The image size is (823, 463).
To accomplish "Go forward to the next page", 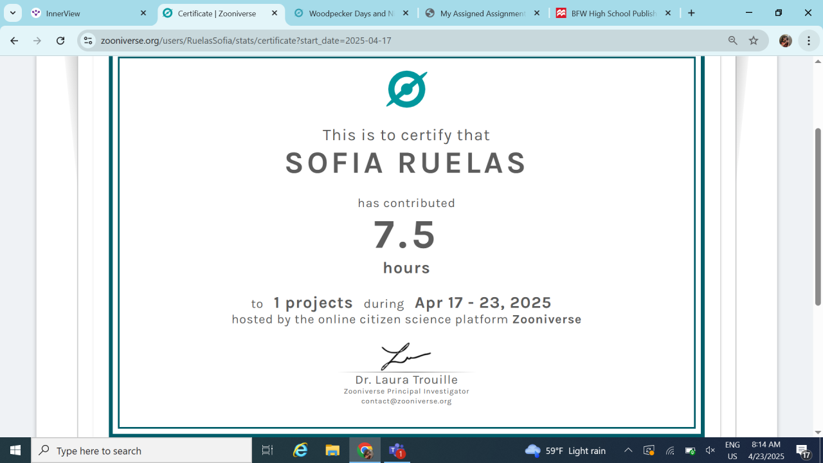I will [x=37, y=41].
